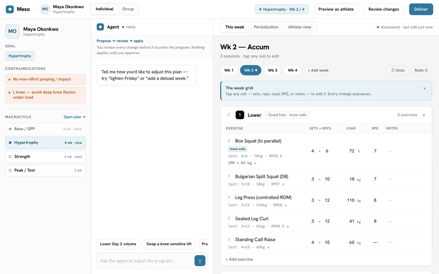Edit Box Squat sets value 4
The width and height of the screenshot is (439, 274).
tap(312, 151)
